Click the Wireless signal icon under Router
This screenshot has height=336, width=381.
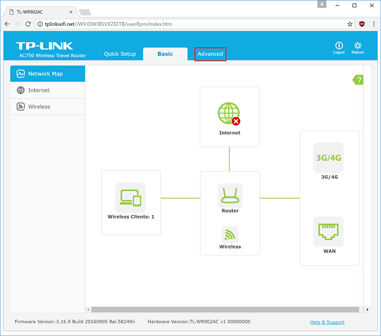point(230,235)
